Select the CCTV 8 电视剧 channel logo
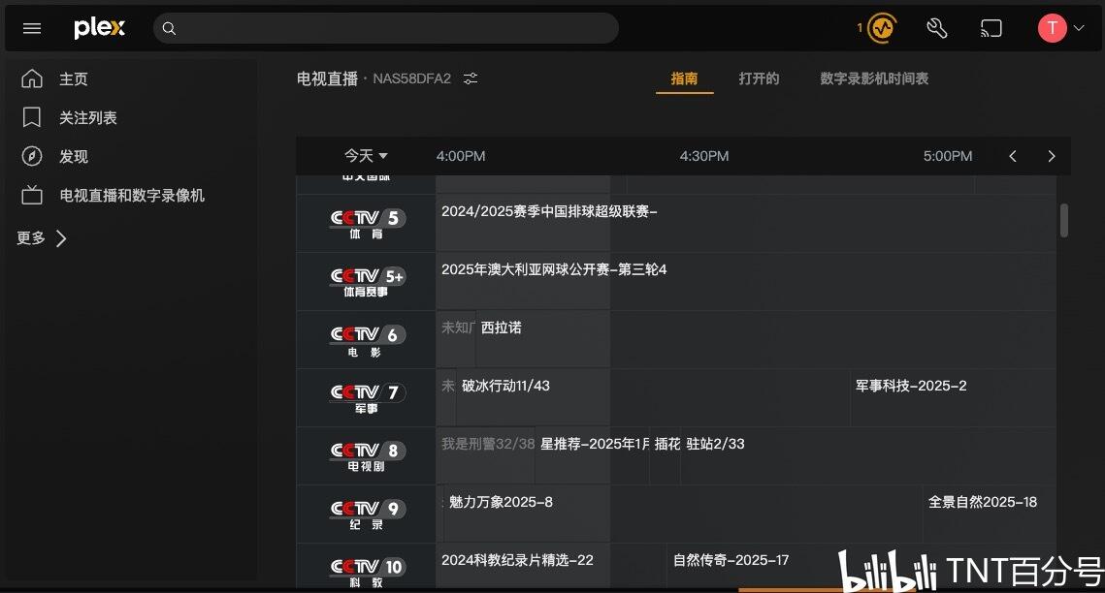This screenshot has height=593, width=1105. click(367, 455)
